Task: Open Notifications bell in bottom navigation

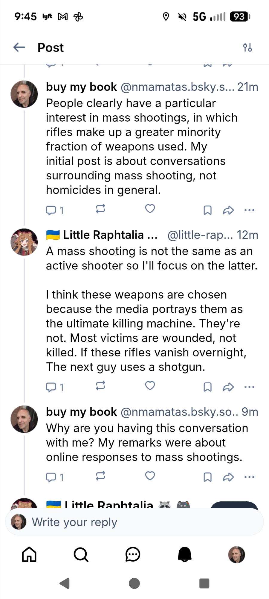Action: [x=184, y=554]
